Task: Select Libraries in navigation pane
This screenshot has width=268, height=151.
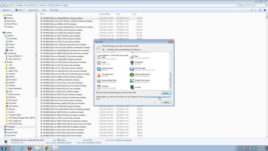Action: click(x=10, y=36)
